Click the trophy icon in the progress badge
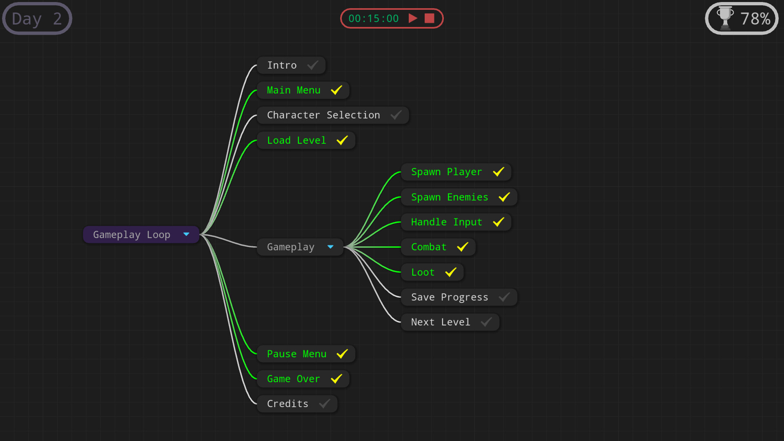Viewport: 784px width, 441px height. coord(725,18)
